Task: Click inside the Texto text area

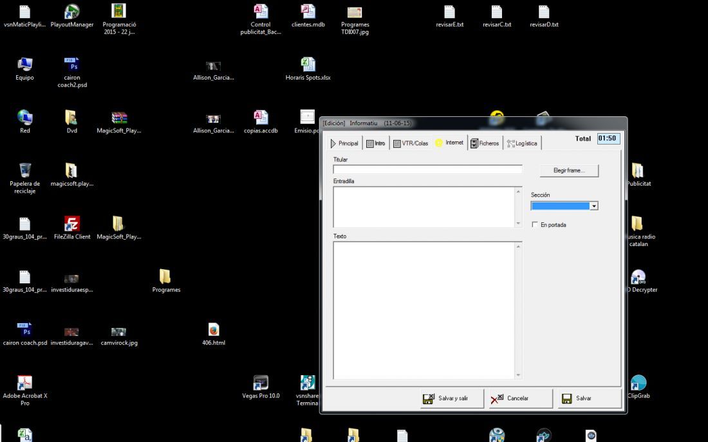Action: 424,310
